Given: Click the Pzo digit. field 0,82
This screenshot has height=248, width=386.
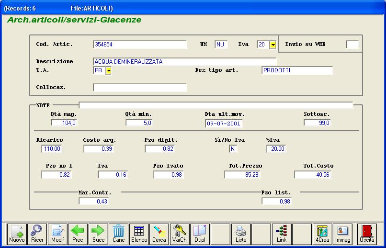Looking at the screenshot, I should point(160,149).
